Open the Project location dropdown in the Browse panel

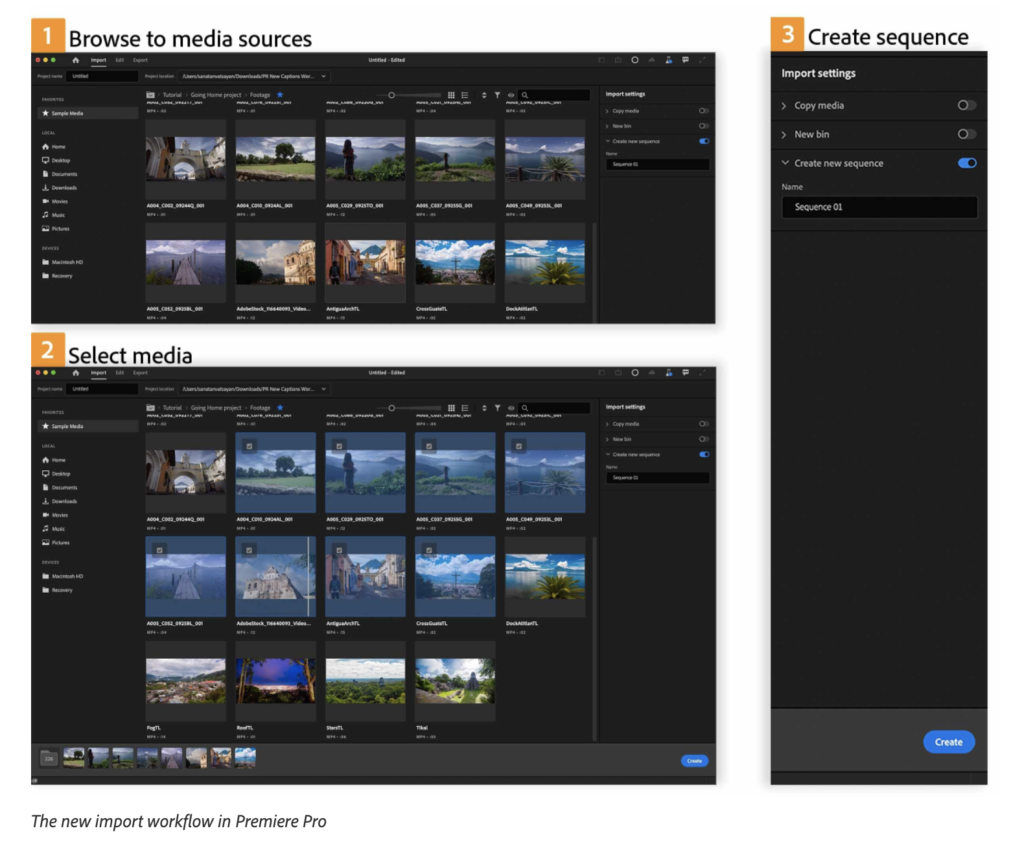[x=324, y=76]
